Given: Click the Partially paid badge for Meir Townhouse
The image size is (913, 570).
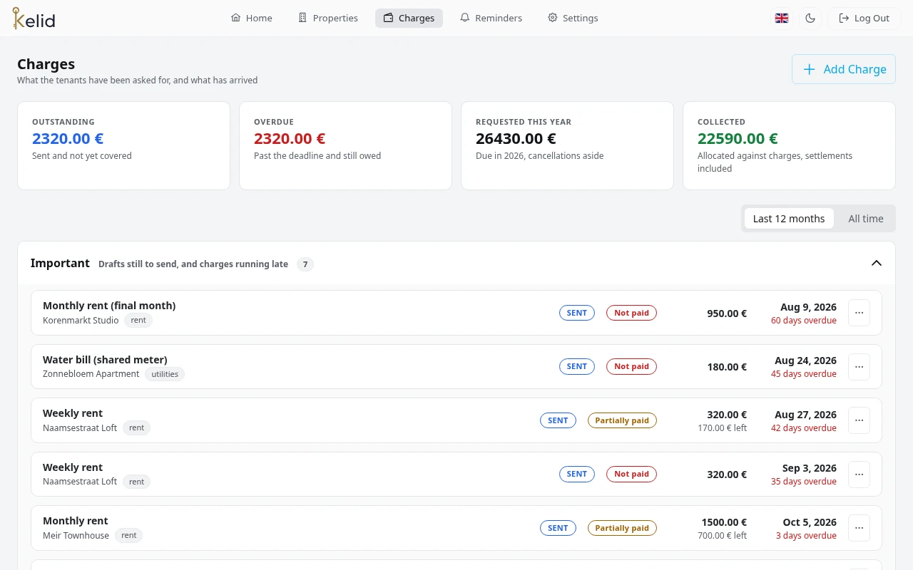Looking at the screenshot, I should [x=622, y=528].
